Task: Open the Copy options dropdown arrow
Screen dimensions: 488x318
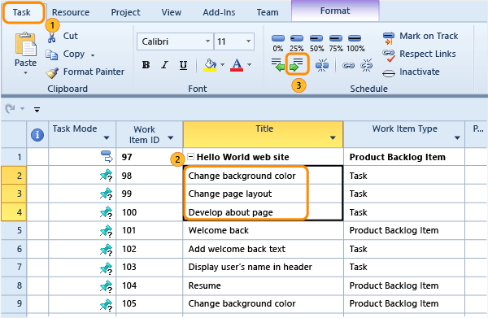Action: 93,55
